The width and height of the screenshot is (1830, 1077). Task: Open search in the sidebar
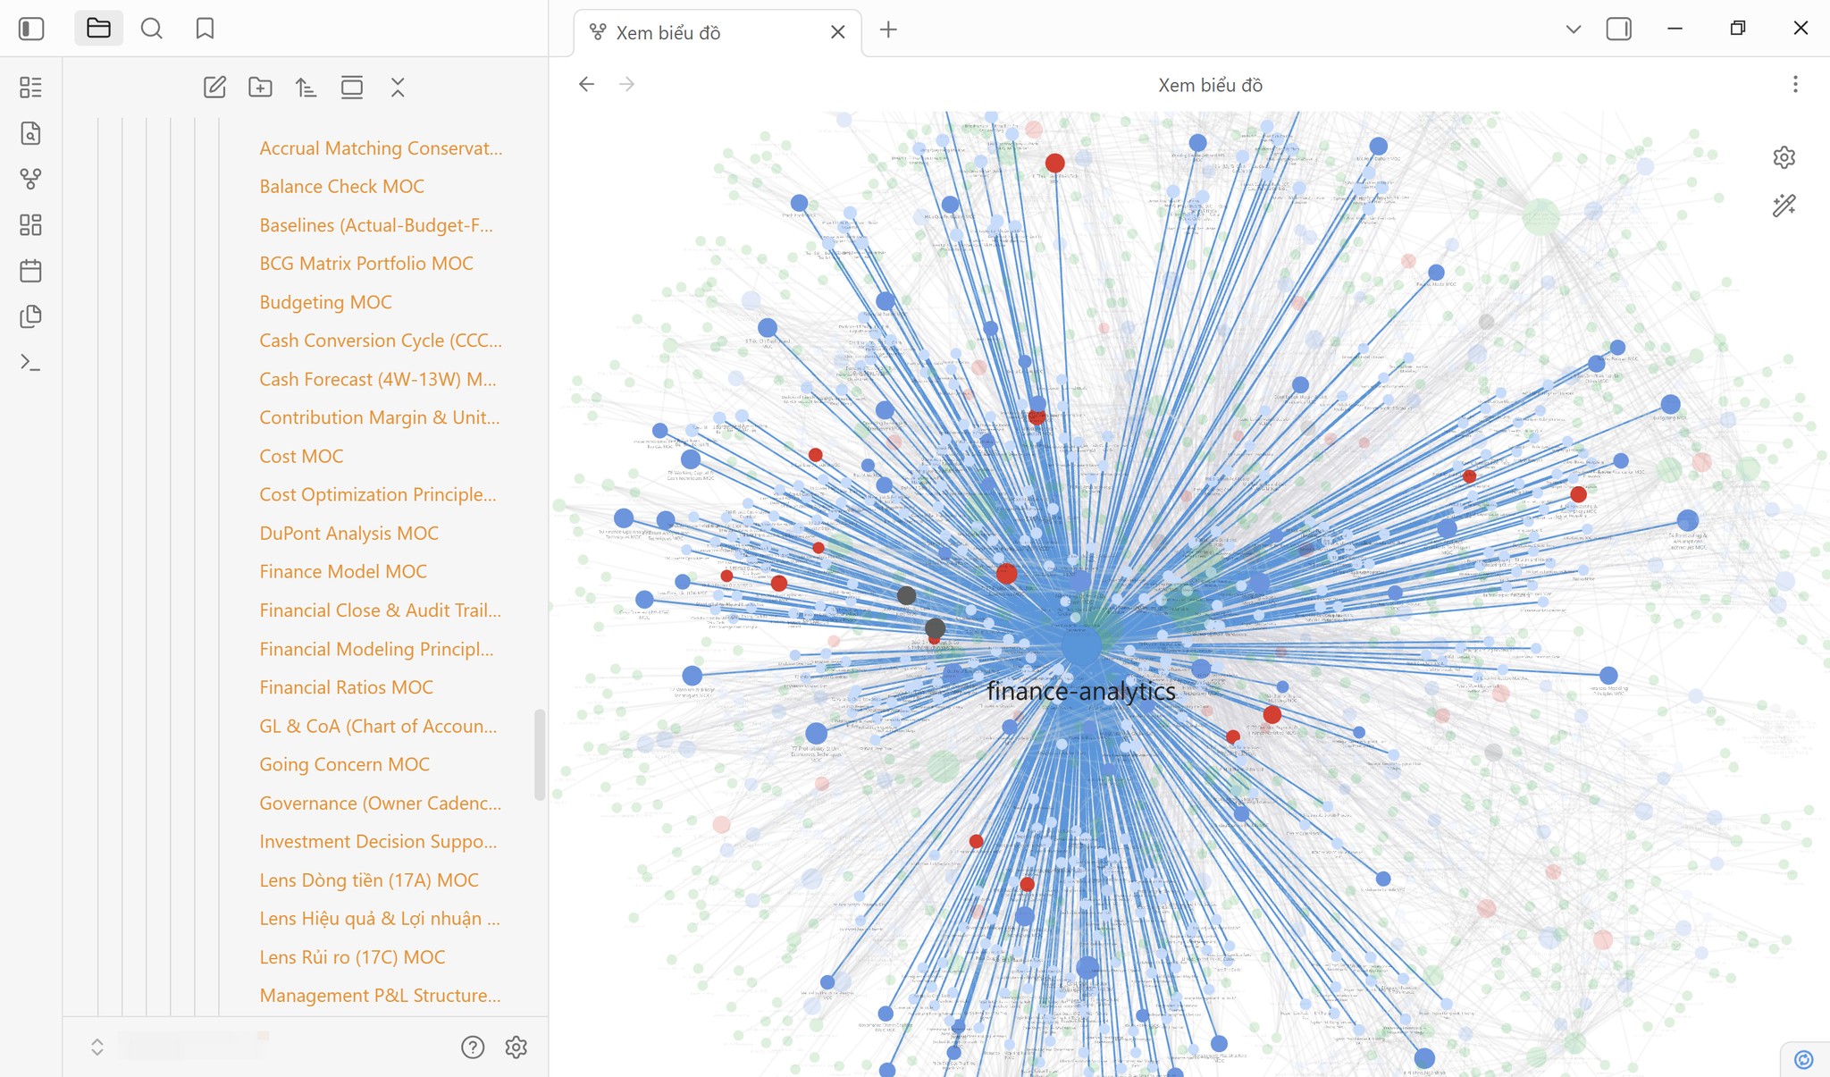152,29
